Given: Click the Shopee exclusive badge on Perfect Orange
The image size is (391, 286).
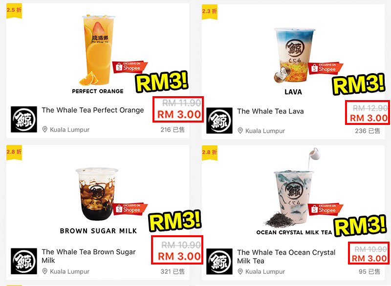Looking at the screenshot, I should 130,67.
